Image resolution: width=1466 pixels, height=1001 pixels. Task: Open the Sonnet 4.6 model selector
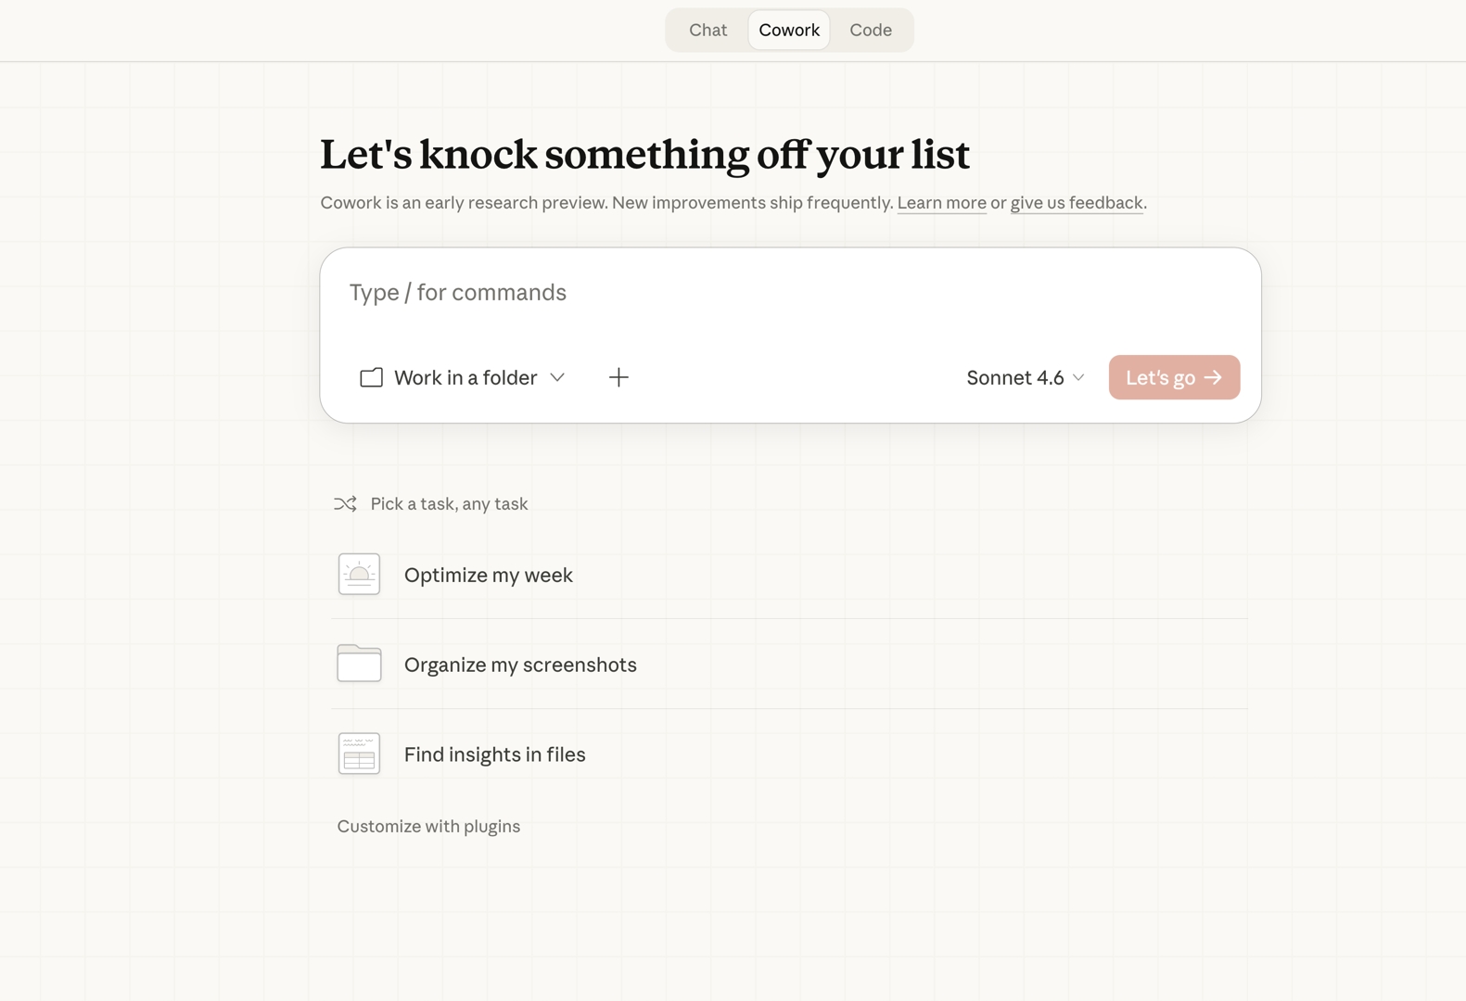pyautogui.click(x=1025, y=377)
